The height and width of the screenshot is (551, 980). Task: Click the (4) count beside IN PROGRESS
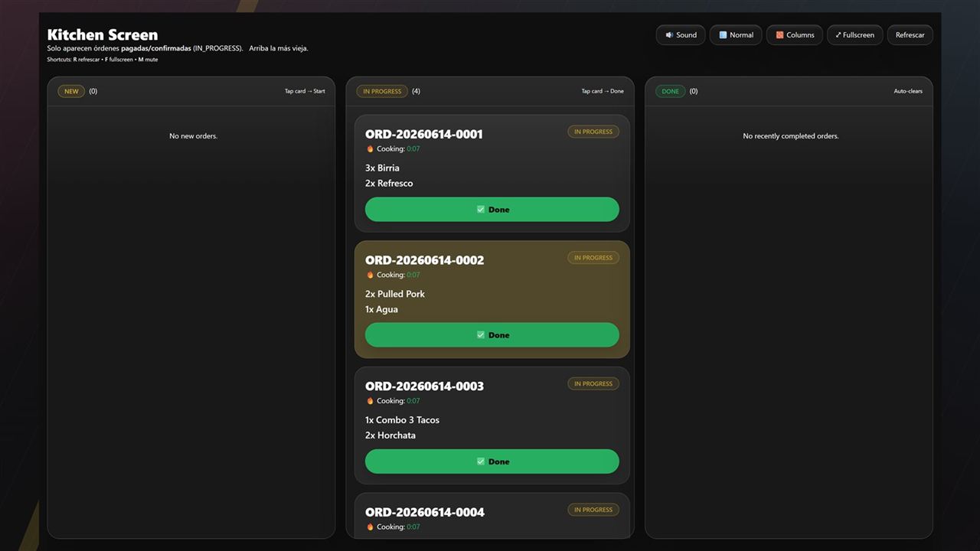pos(416,91)
